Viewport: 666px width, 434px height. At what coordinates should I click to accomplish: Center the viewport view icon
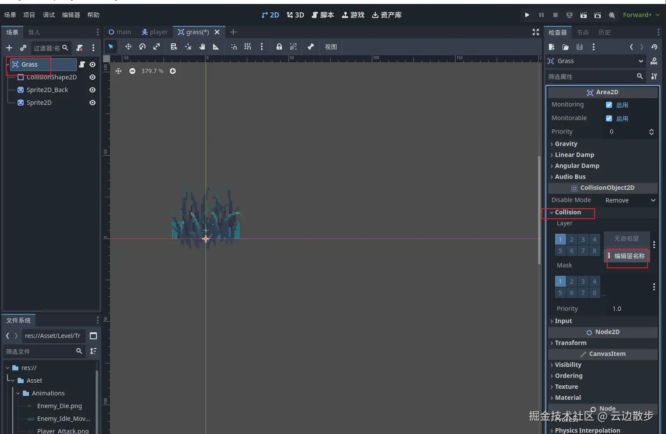[118, 71]
